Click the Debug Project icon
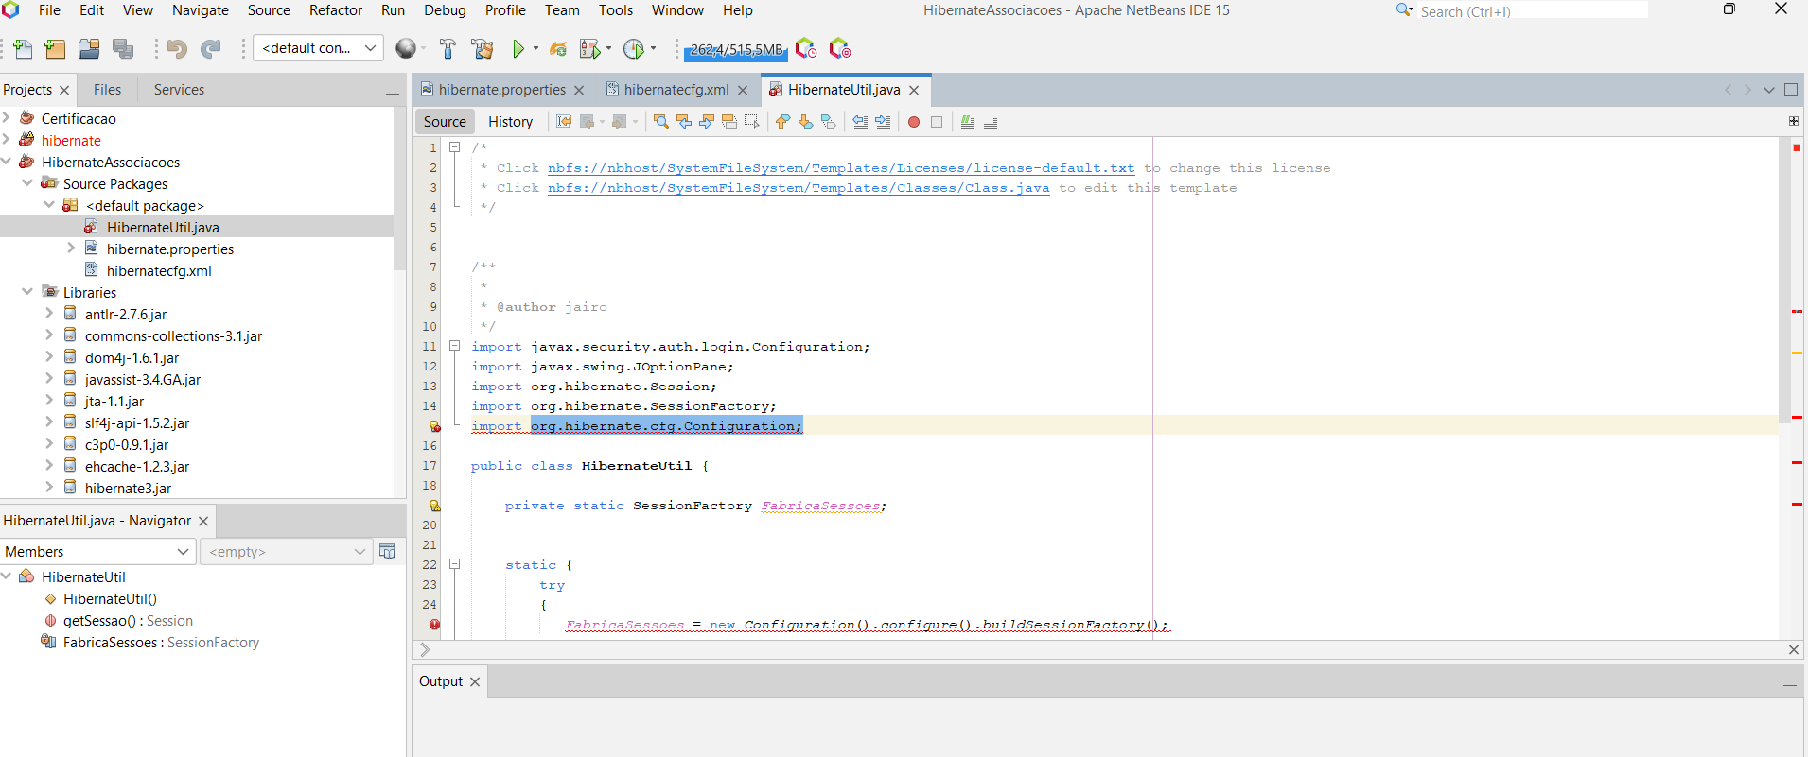 [x=590, y=48]
